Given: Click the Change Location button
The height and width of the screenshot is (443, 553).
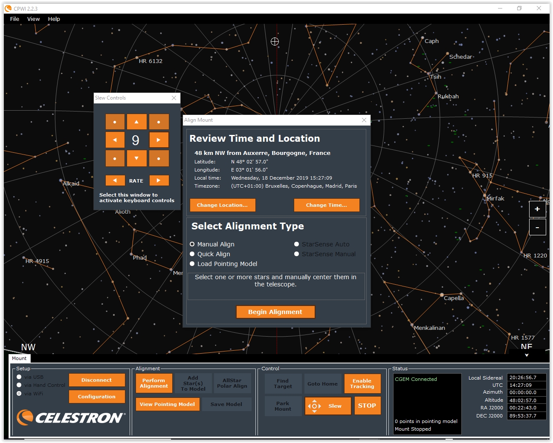Looking at the screenshot, I should point(223,205).
